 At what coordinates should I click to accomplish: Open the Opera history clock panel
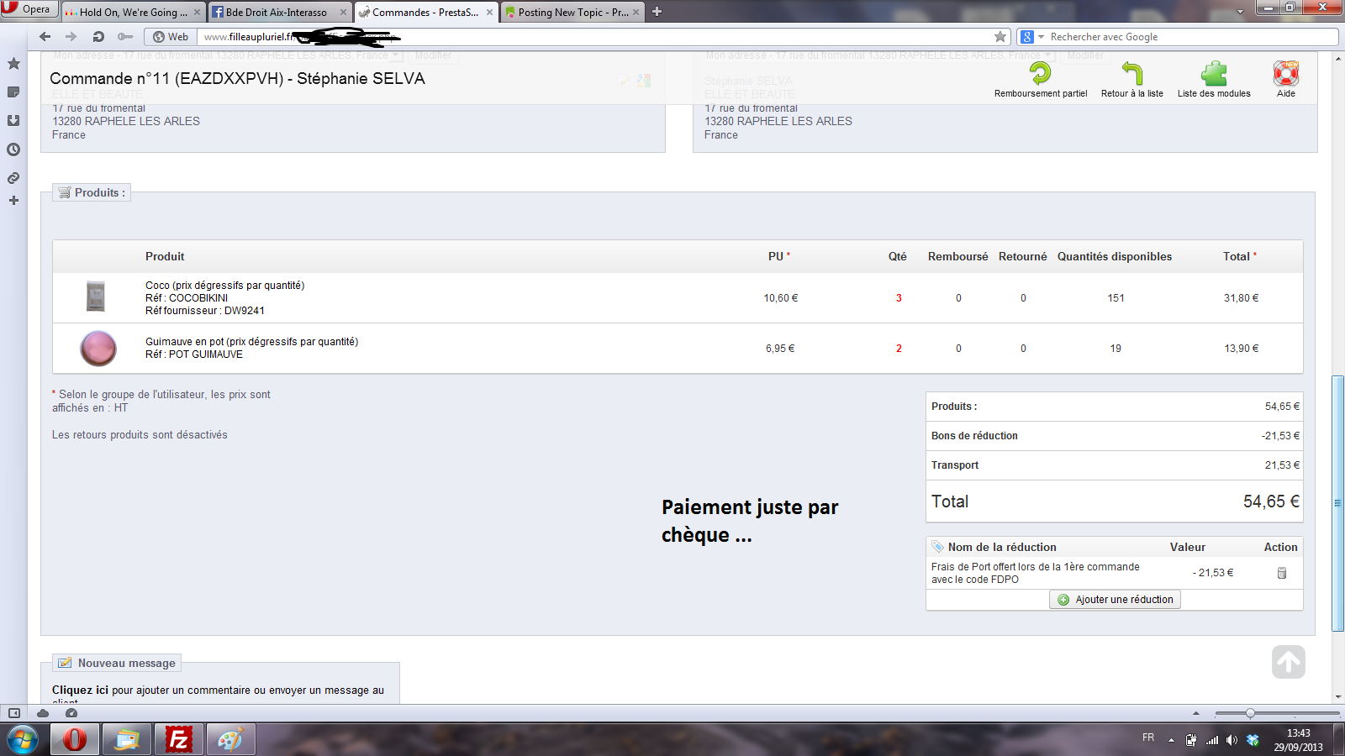click(13, 150)
